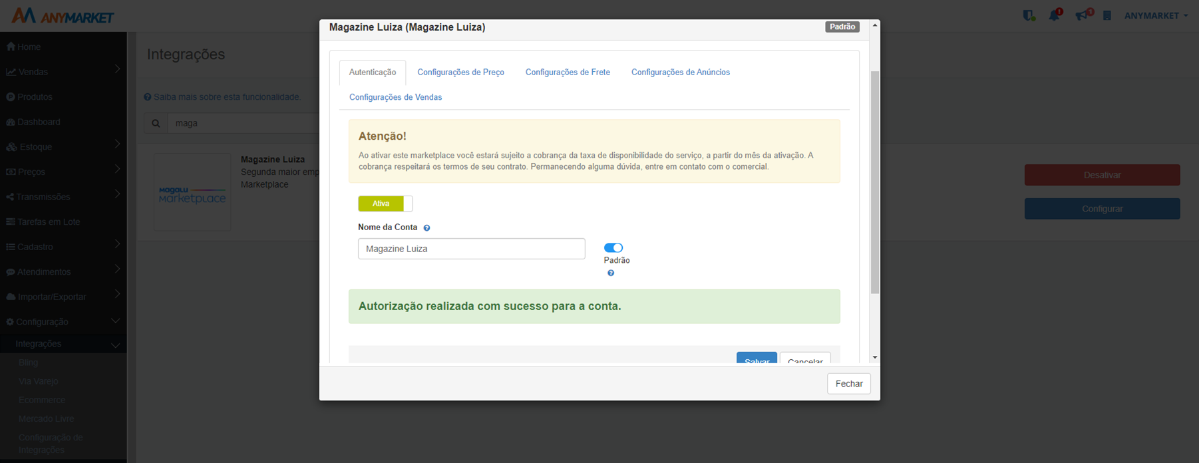Open the bell notifications icon
This screenshot has width=1199, height=463.
click(1055, 15)
